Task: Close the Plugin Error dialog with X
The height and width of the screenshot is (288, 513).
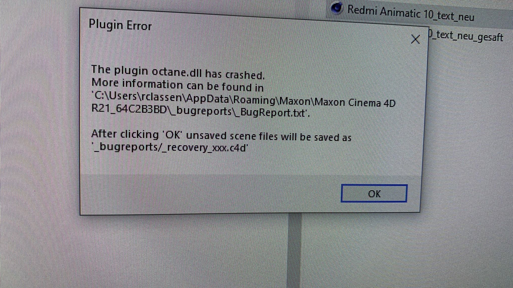Action: click(x=416, y=39)
